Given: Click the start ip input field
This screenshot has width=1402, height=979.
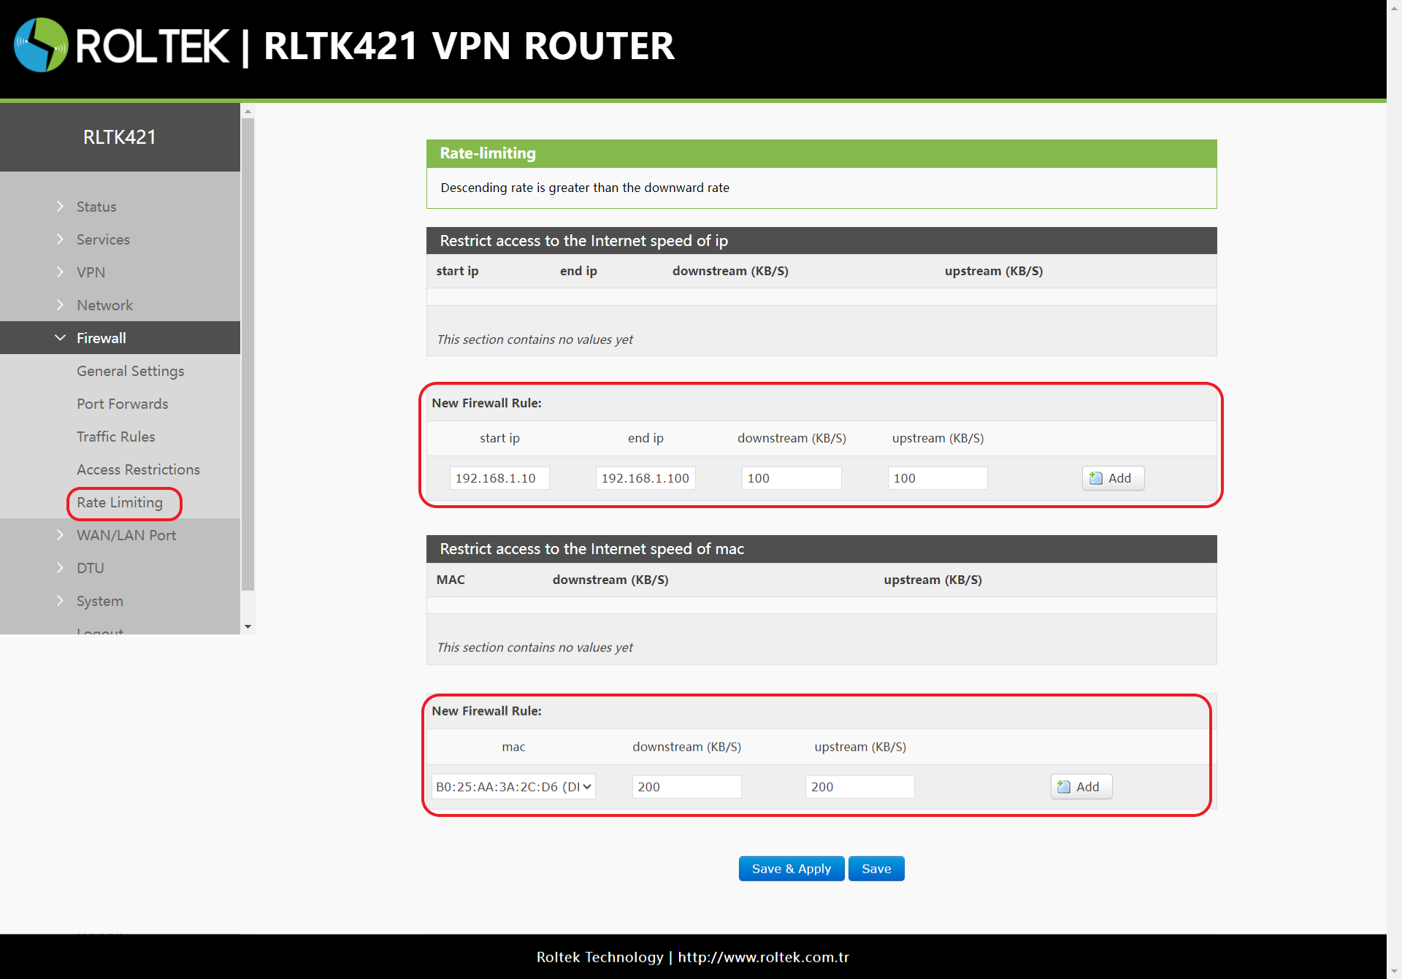Looking at the screenshot, I should (x=499, y=478).
